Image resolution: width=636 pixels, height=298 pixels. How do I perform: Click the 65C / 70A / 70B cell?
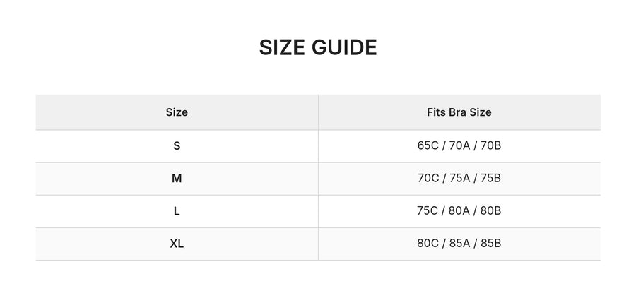point(459,146)
